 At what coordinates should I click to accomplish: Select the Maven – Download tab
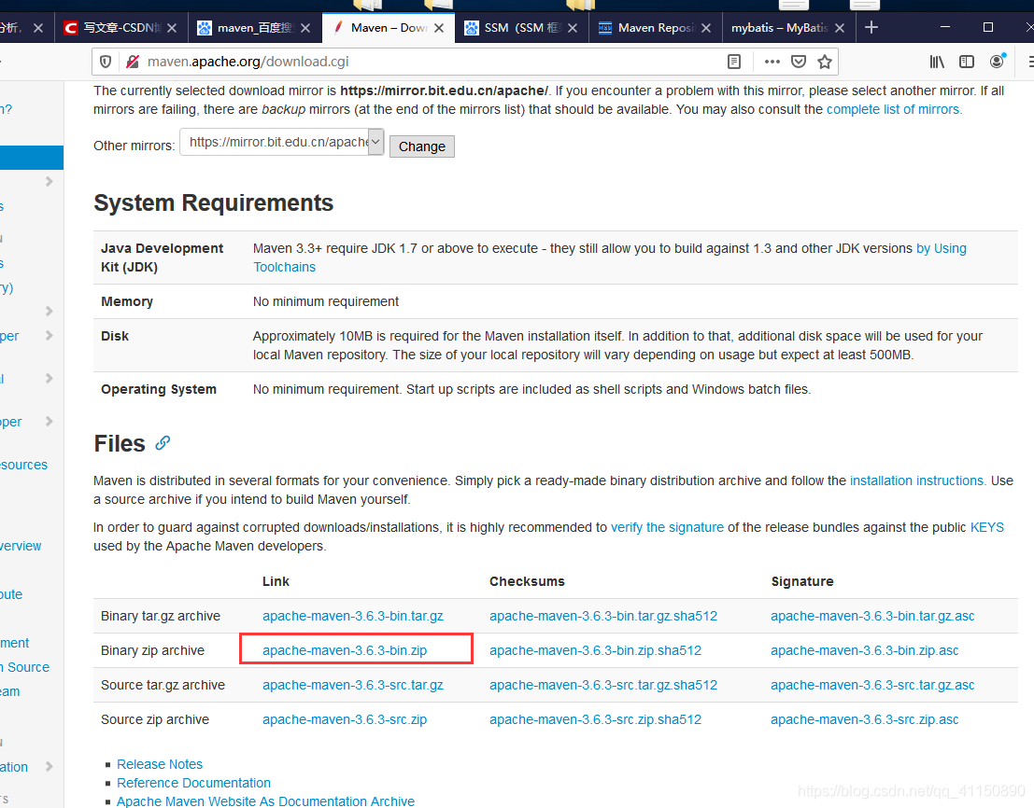pos(388,28)
